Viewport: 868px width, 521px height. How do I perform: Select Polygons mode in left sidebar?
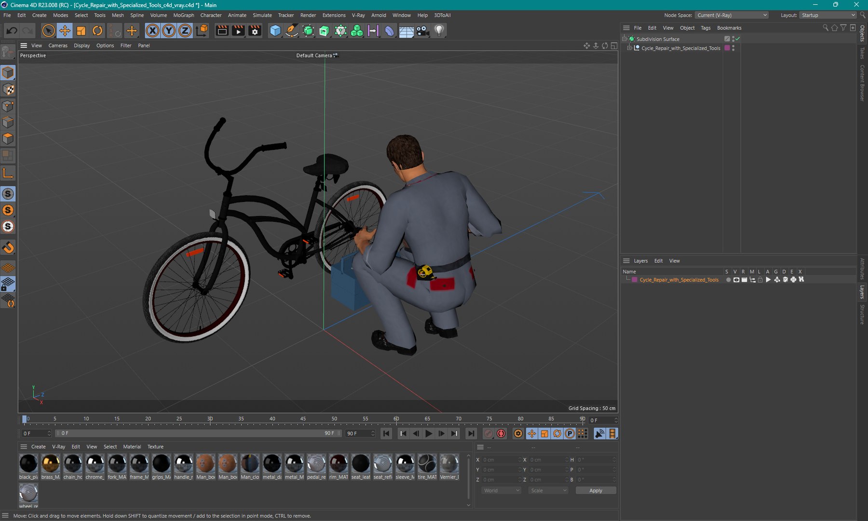(8, 139)
